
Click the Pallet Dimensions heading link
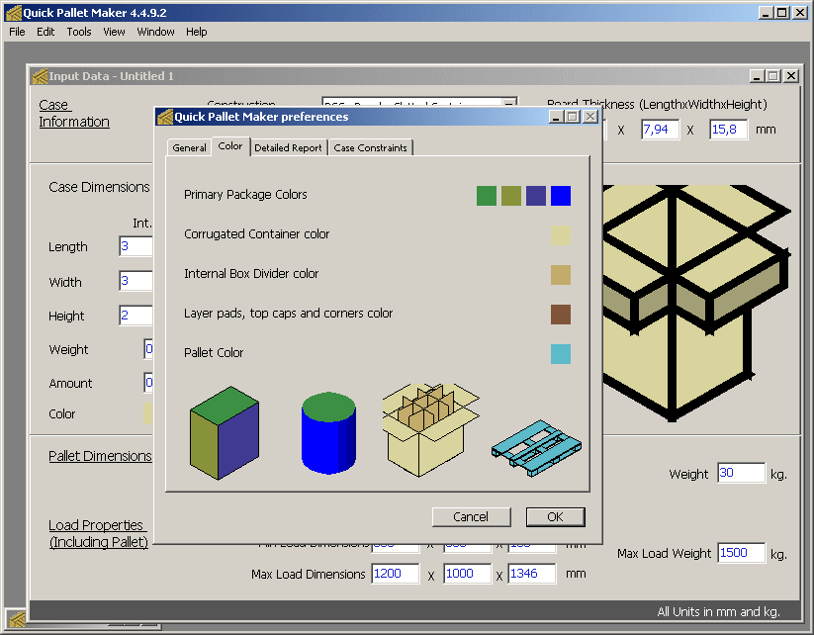tap(100, 456)
